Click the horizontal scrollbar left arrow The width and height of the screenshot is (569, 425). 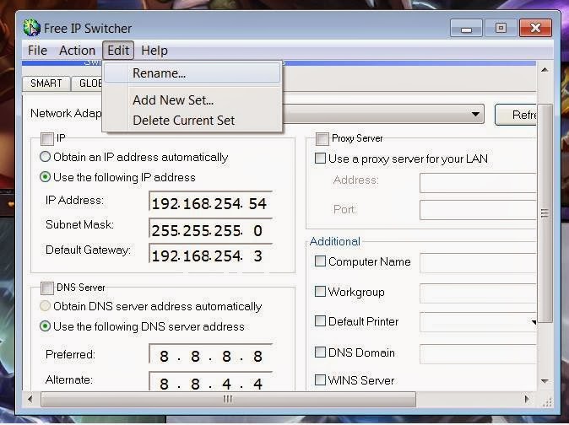coord(30,399)
